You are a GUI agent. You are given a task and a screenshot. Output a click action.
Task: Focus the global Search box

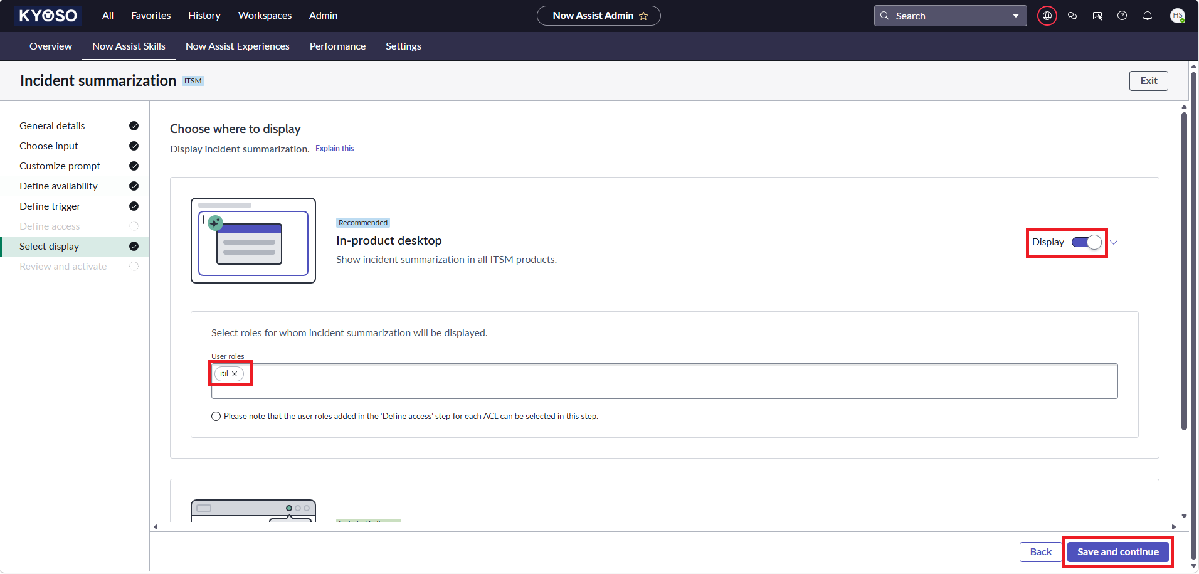940,16
